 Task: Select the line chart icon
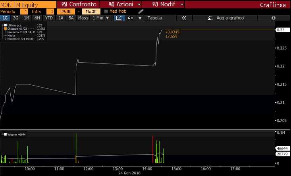pos(119,18)
